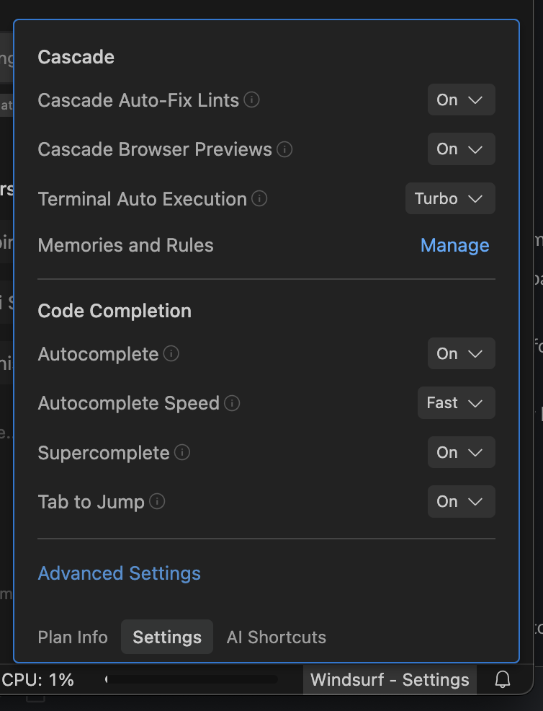543x711 pixels.
Task: Click info icon beside Supercomplete
Action: pos(182,452)
